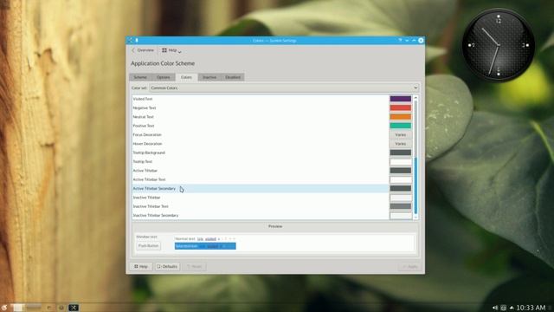This screenshot has height=312, width=554.
Task: Click the Help button at the bottom
Action: 141,266
